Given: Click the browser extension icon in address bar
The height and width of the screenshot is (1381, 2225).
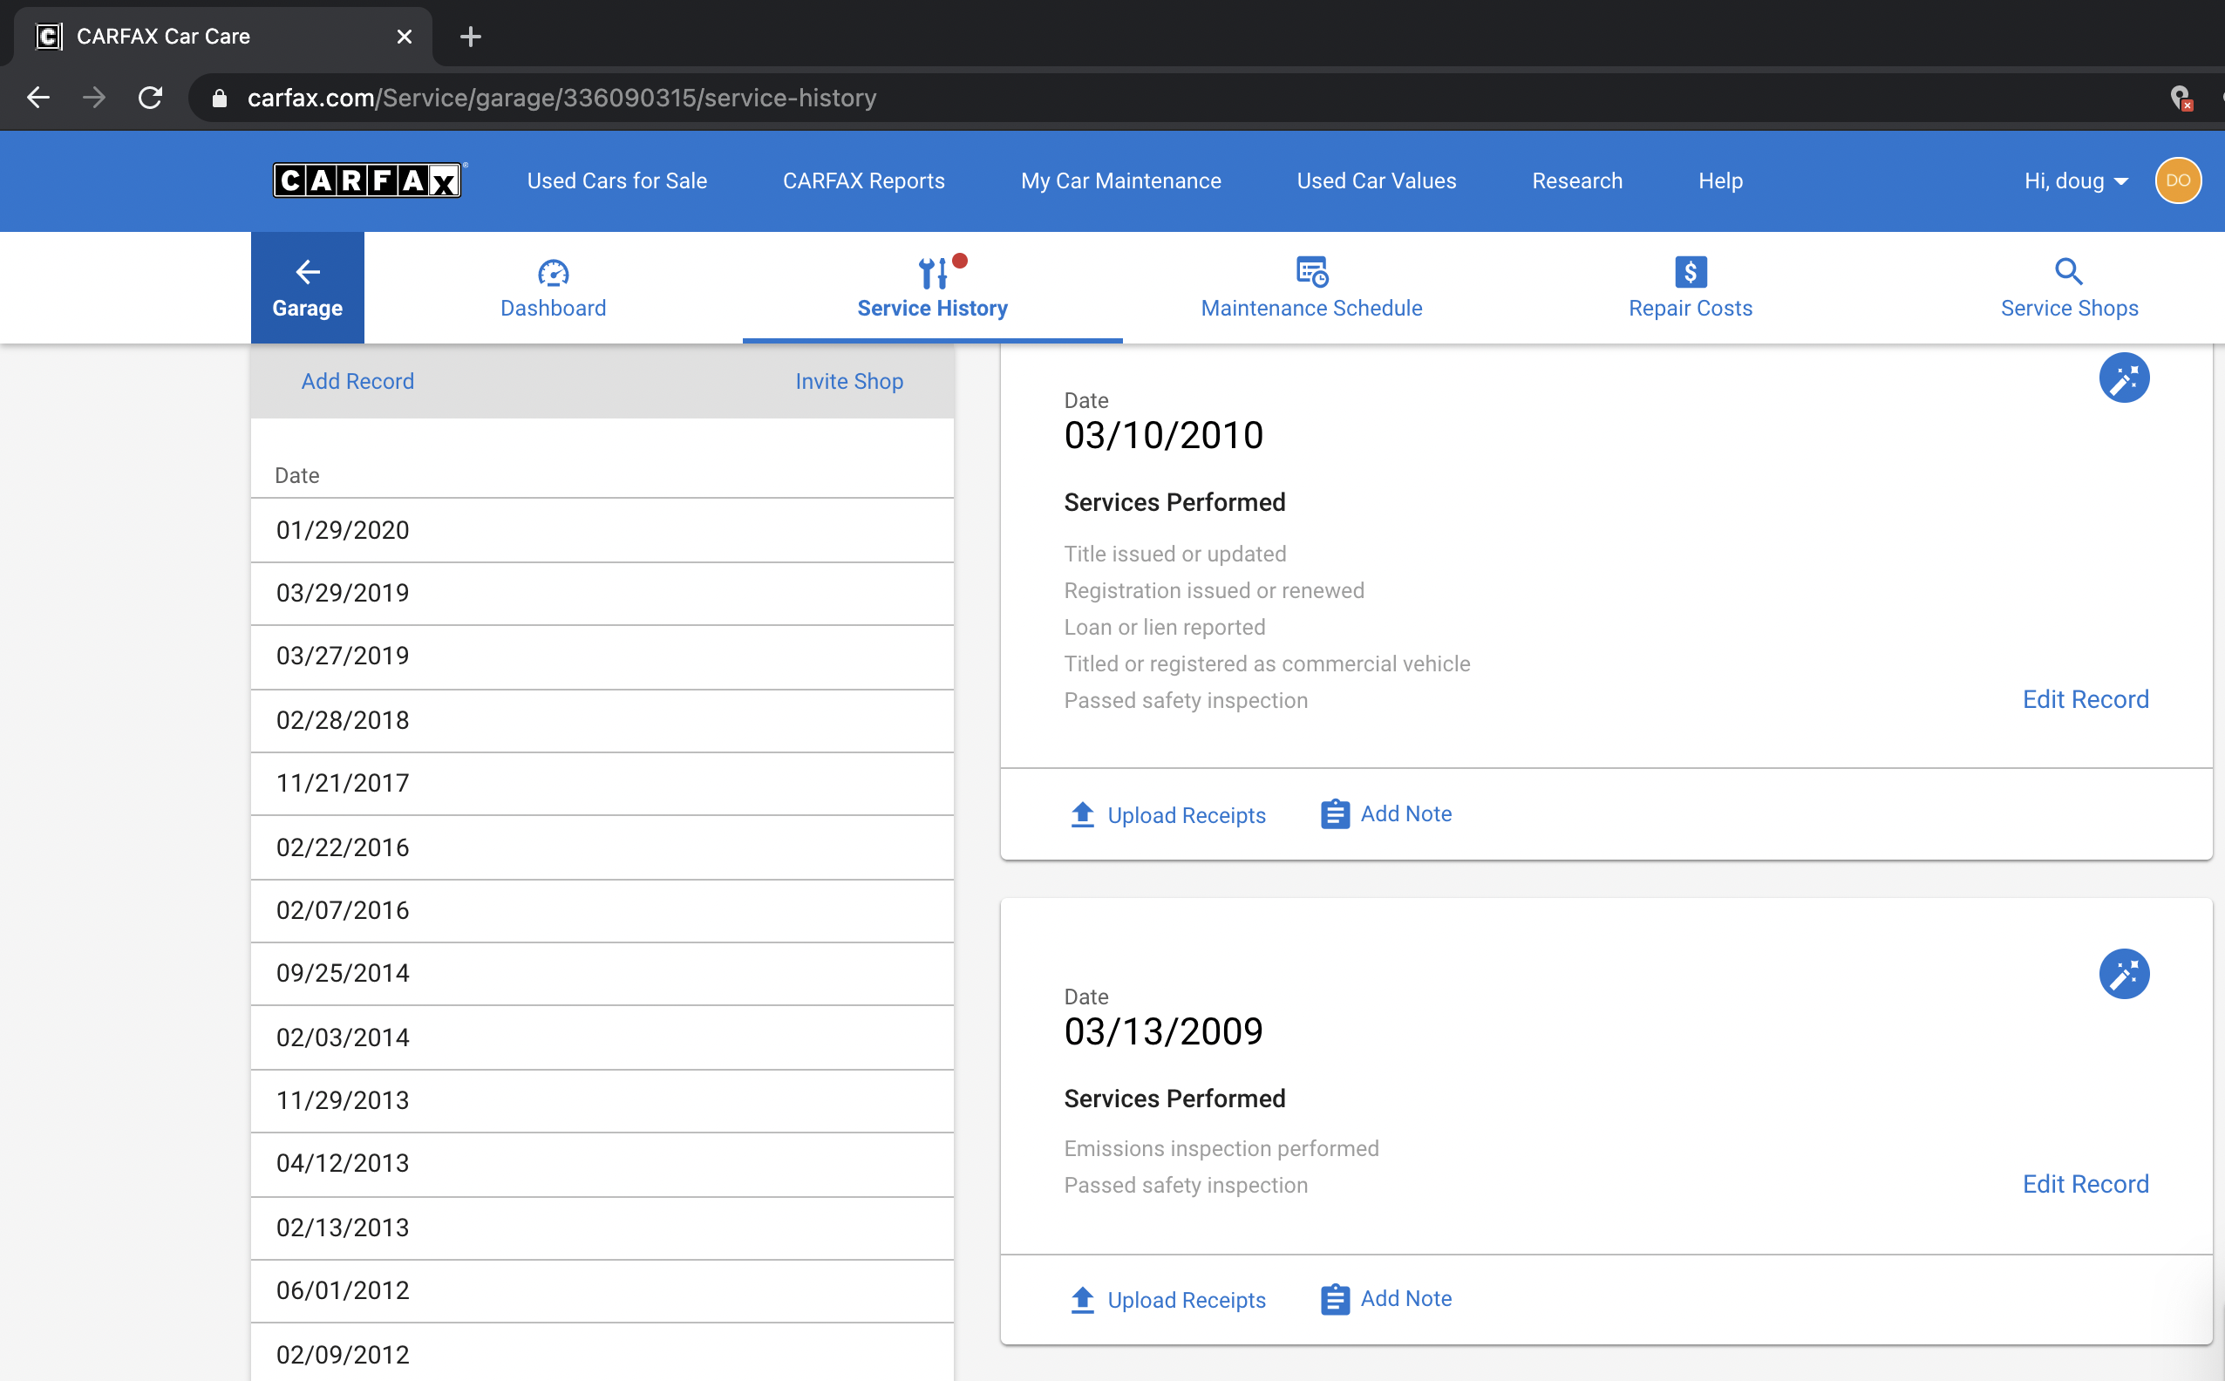Looking at the screenshot, I should (2181, 98).
